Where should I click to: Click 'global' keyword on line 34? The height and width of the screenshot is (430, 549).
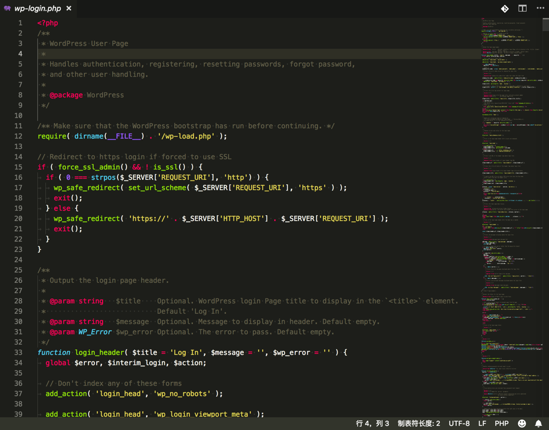click(58, 363)
